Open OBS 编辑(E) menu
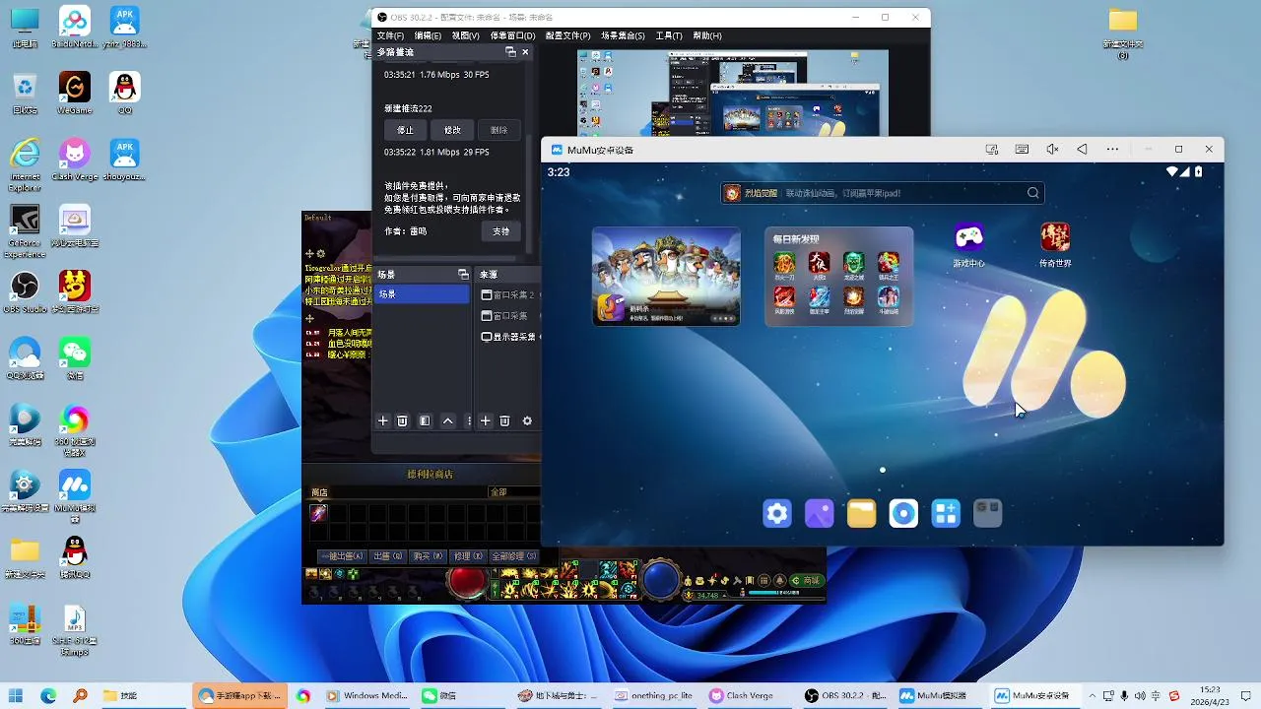 tap(428, 35)
